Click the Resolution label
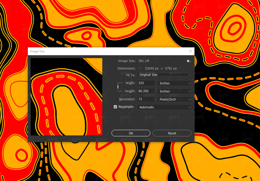The width and height of the screenshot is (260, 181). (127, 99)
